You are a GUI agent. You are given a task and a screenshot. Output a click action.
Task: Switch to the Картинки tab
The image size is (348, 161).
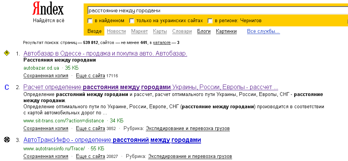[x=226, y=31]
